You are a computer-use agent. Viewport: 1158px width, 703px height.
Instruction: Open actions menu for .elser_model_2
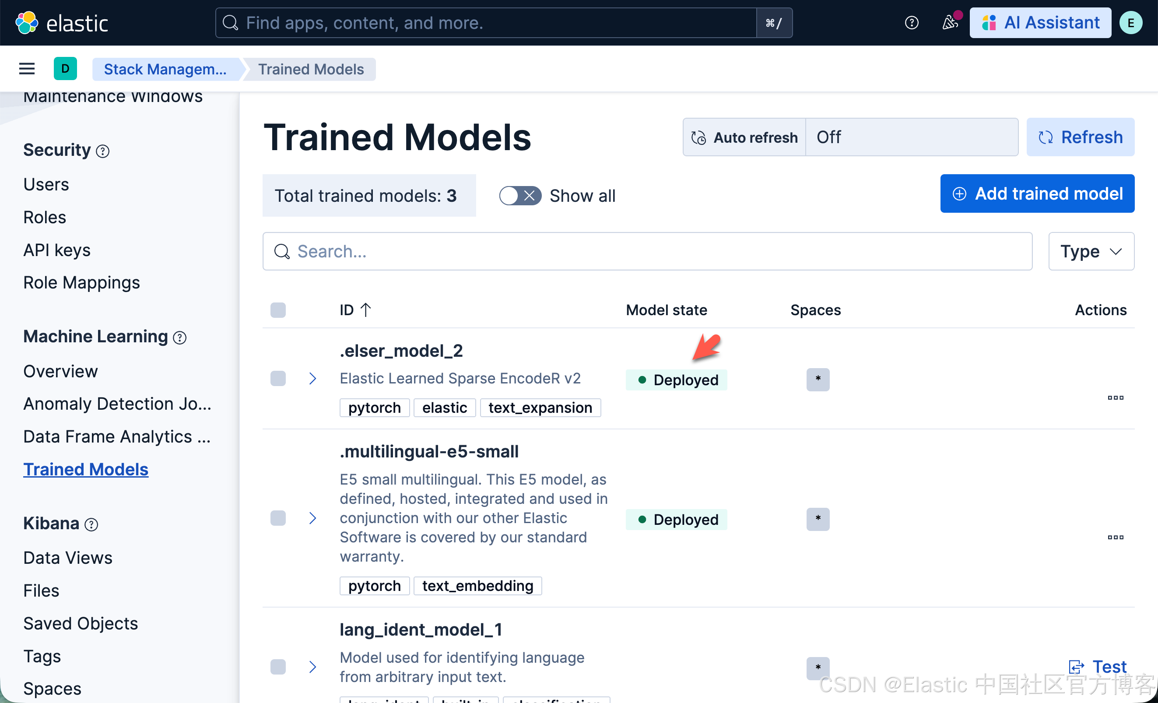[x=1115, y=397]
